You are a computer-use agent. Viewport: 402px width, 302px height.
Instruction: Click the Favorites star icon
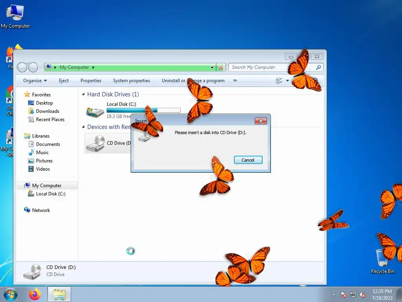click(x=27, y=94)
